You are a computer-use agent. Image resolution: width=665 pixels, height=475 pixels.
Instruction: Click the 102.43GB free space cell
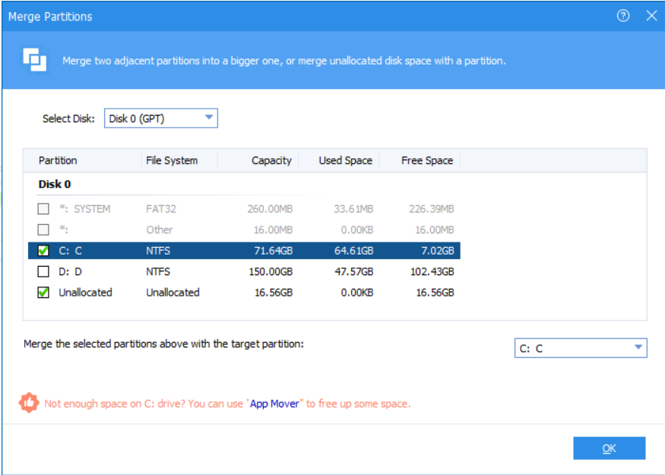(x=432, y=271)
